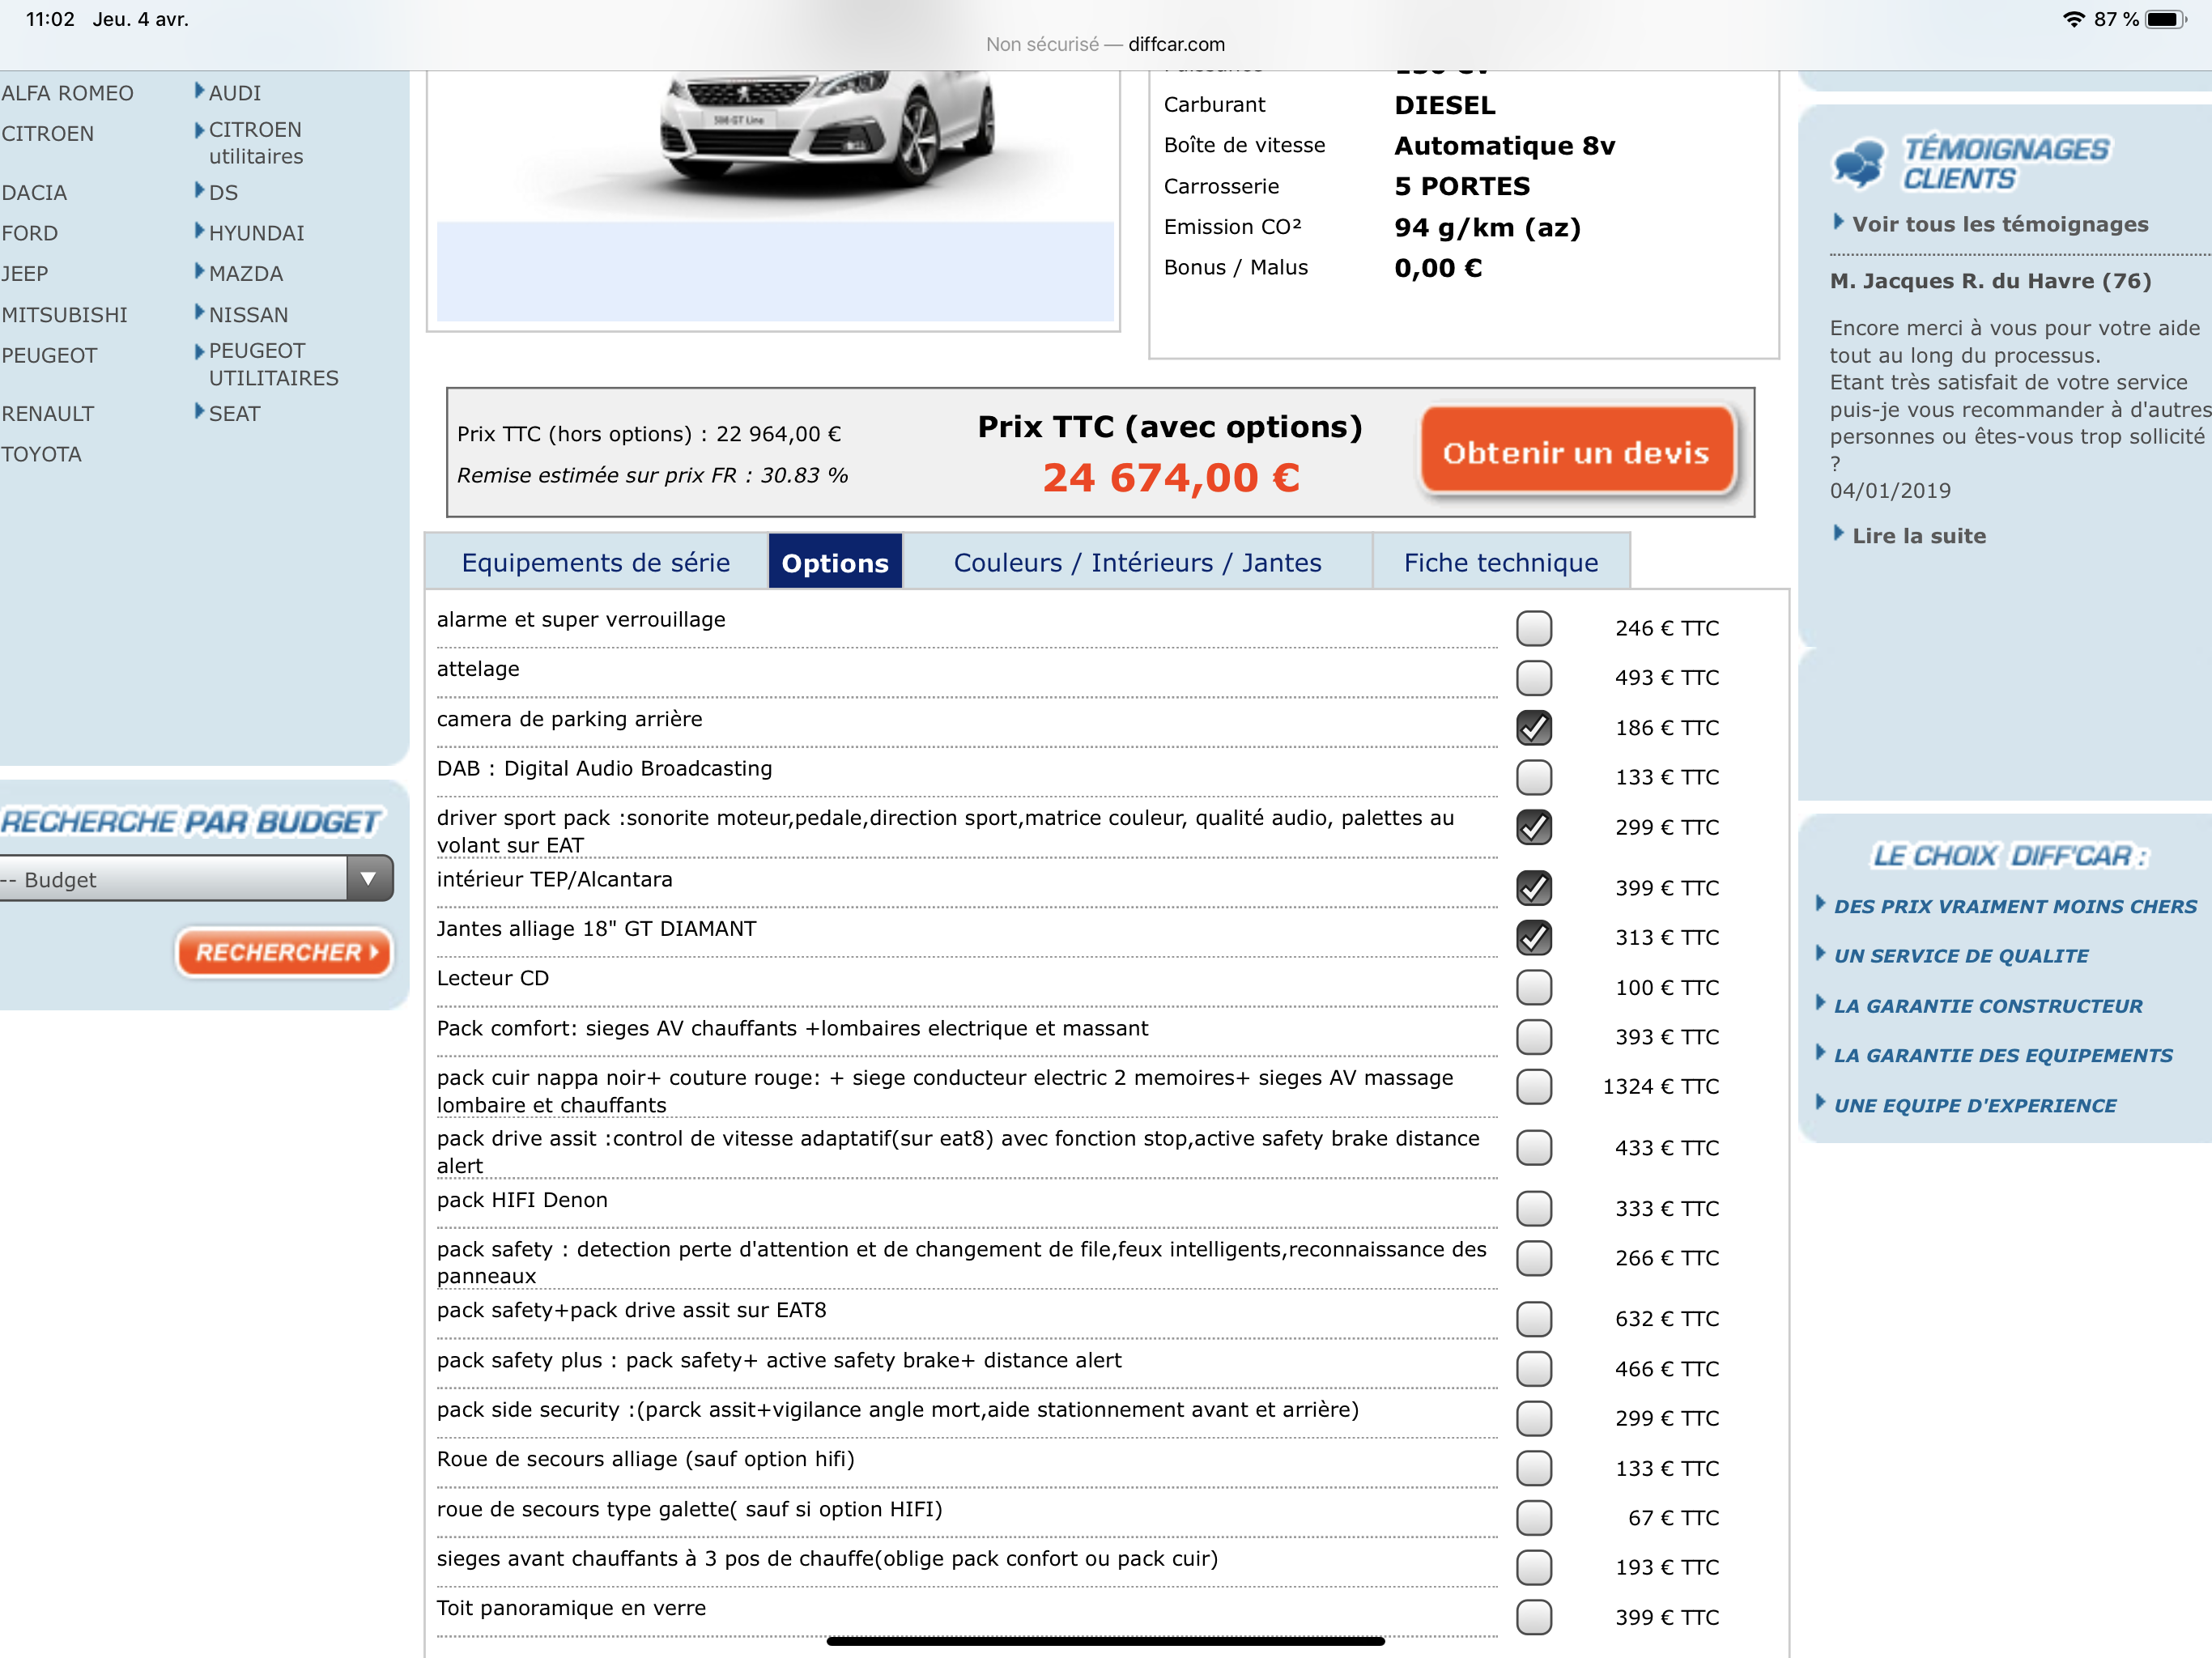Click the Budget dropdown arrow button

tap(369, 878)
